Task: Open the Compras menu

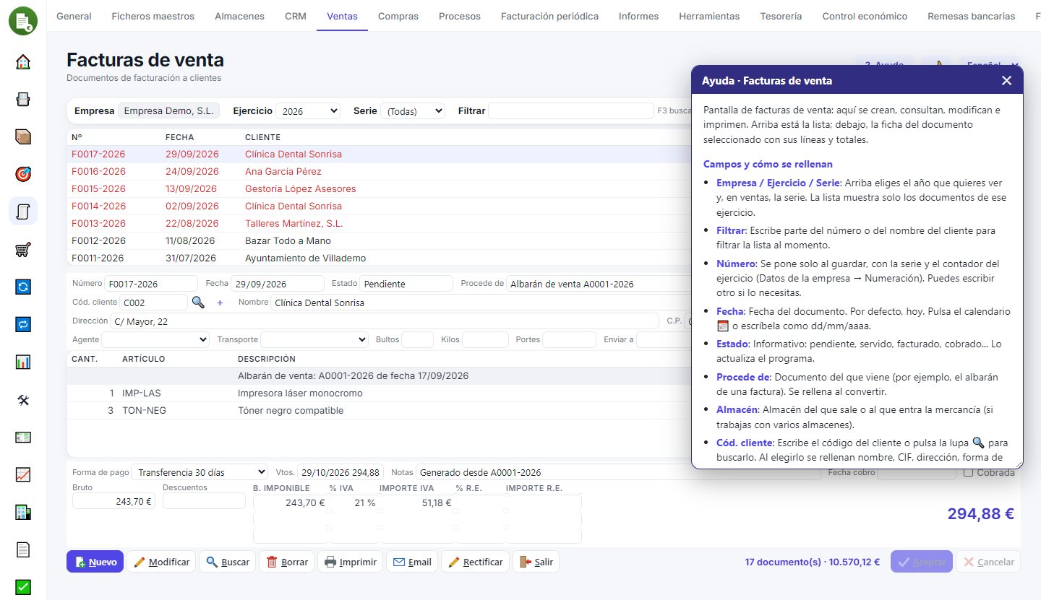Action: tap(398, 16)
